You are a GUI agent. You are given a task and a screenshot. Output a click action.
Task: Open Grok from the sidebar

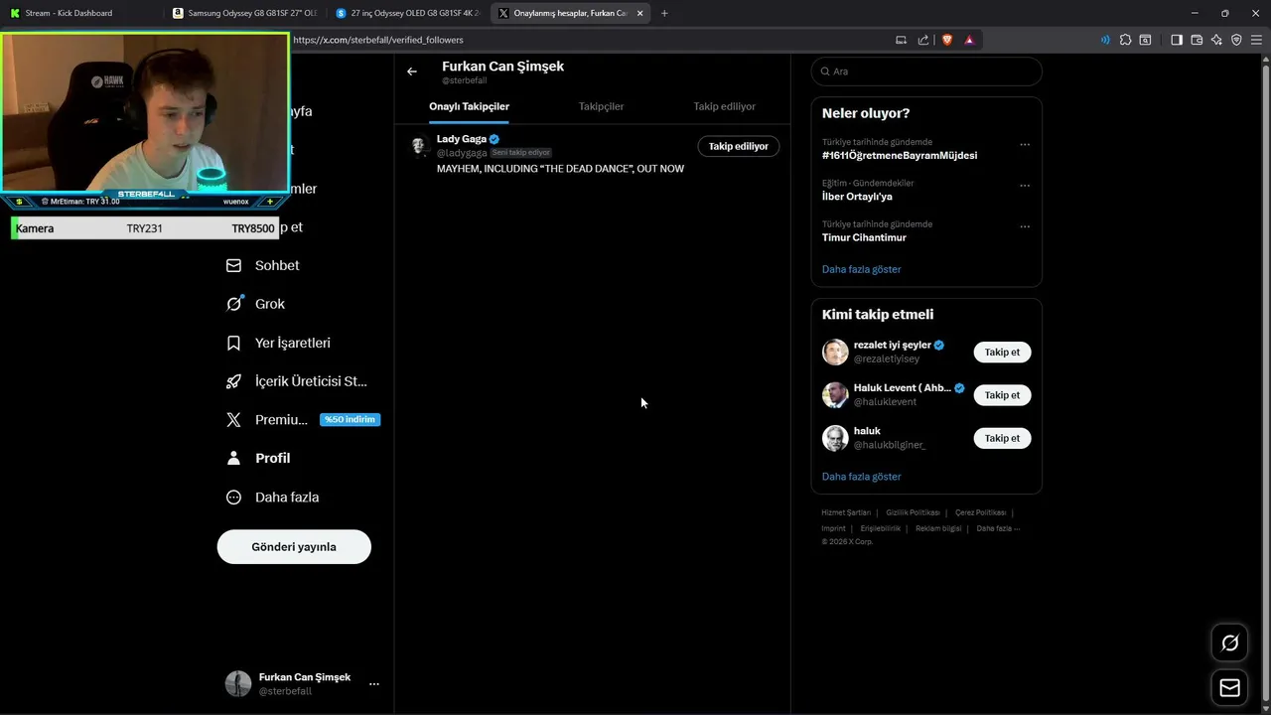(256, 304)
